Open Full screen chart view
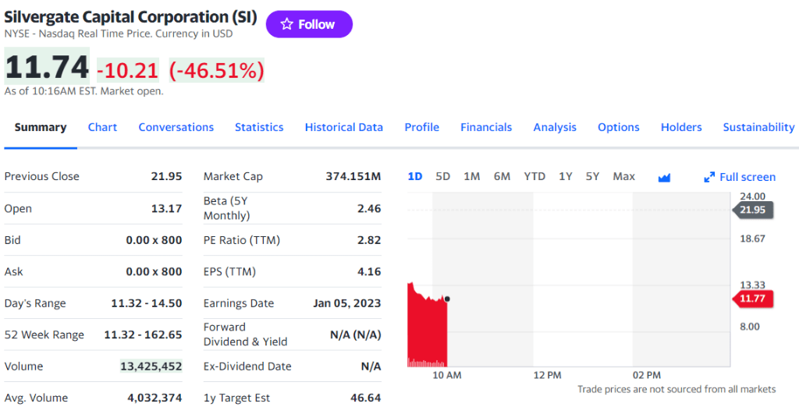This screenshot has height=407, width=799. (740, 177)
